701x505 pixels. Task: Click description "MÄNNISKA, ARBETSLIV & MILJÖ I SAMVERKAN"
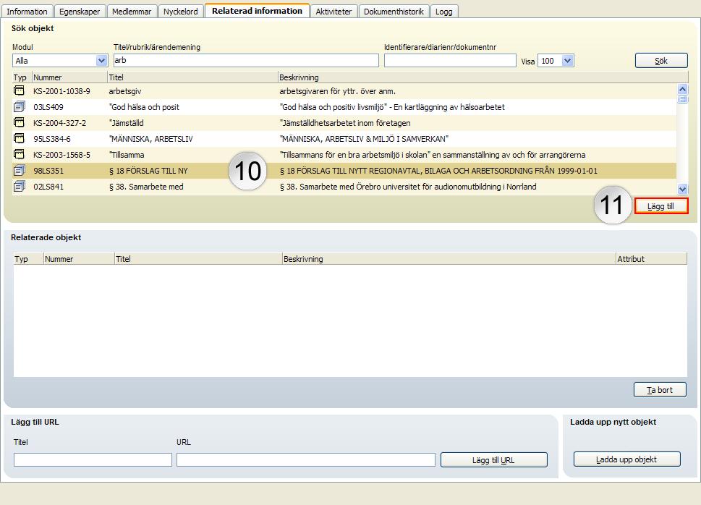pyautogui.click(x=364, y=139)
